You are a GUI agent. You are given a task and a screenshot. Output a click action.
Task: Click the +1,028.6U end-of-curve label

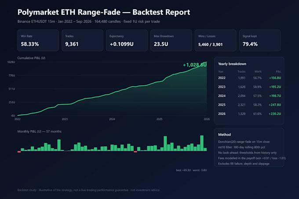pos(195,65)
